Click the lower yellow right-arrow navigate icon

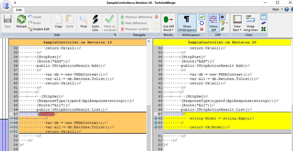(x=157, y=29)
